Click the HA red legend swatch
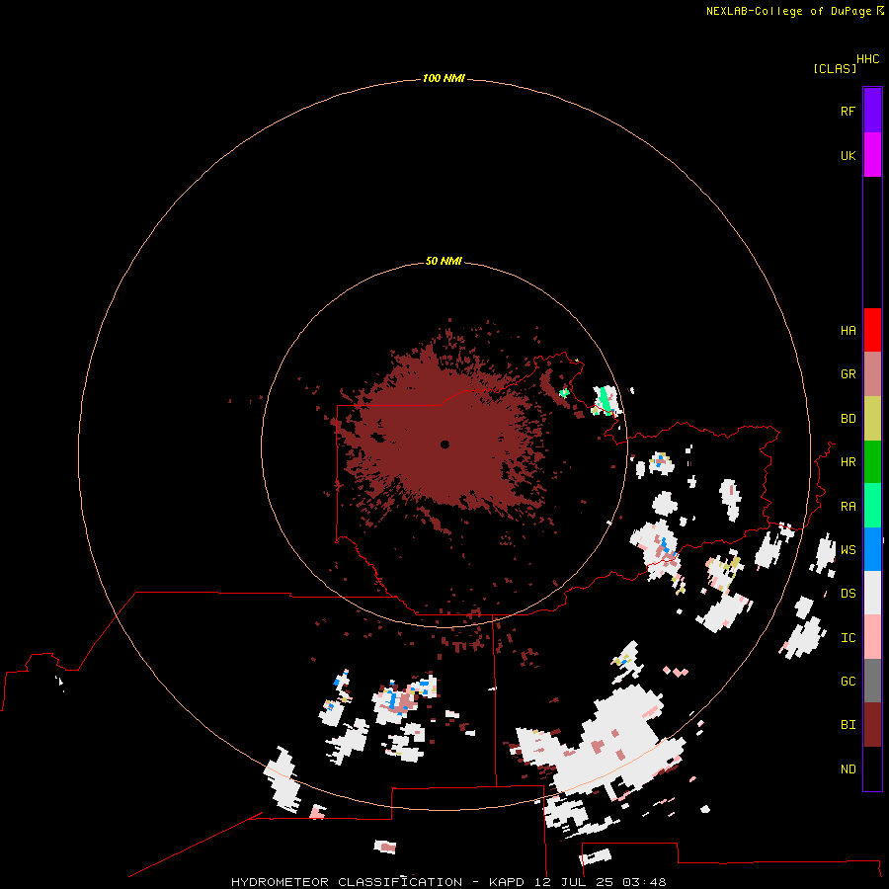889x889 pixels. coord(872,330)
